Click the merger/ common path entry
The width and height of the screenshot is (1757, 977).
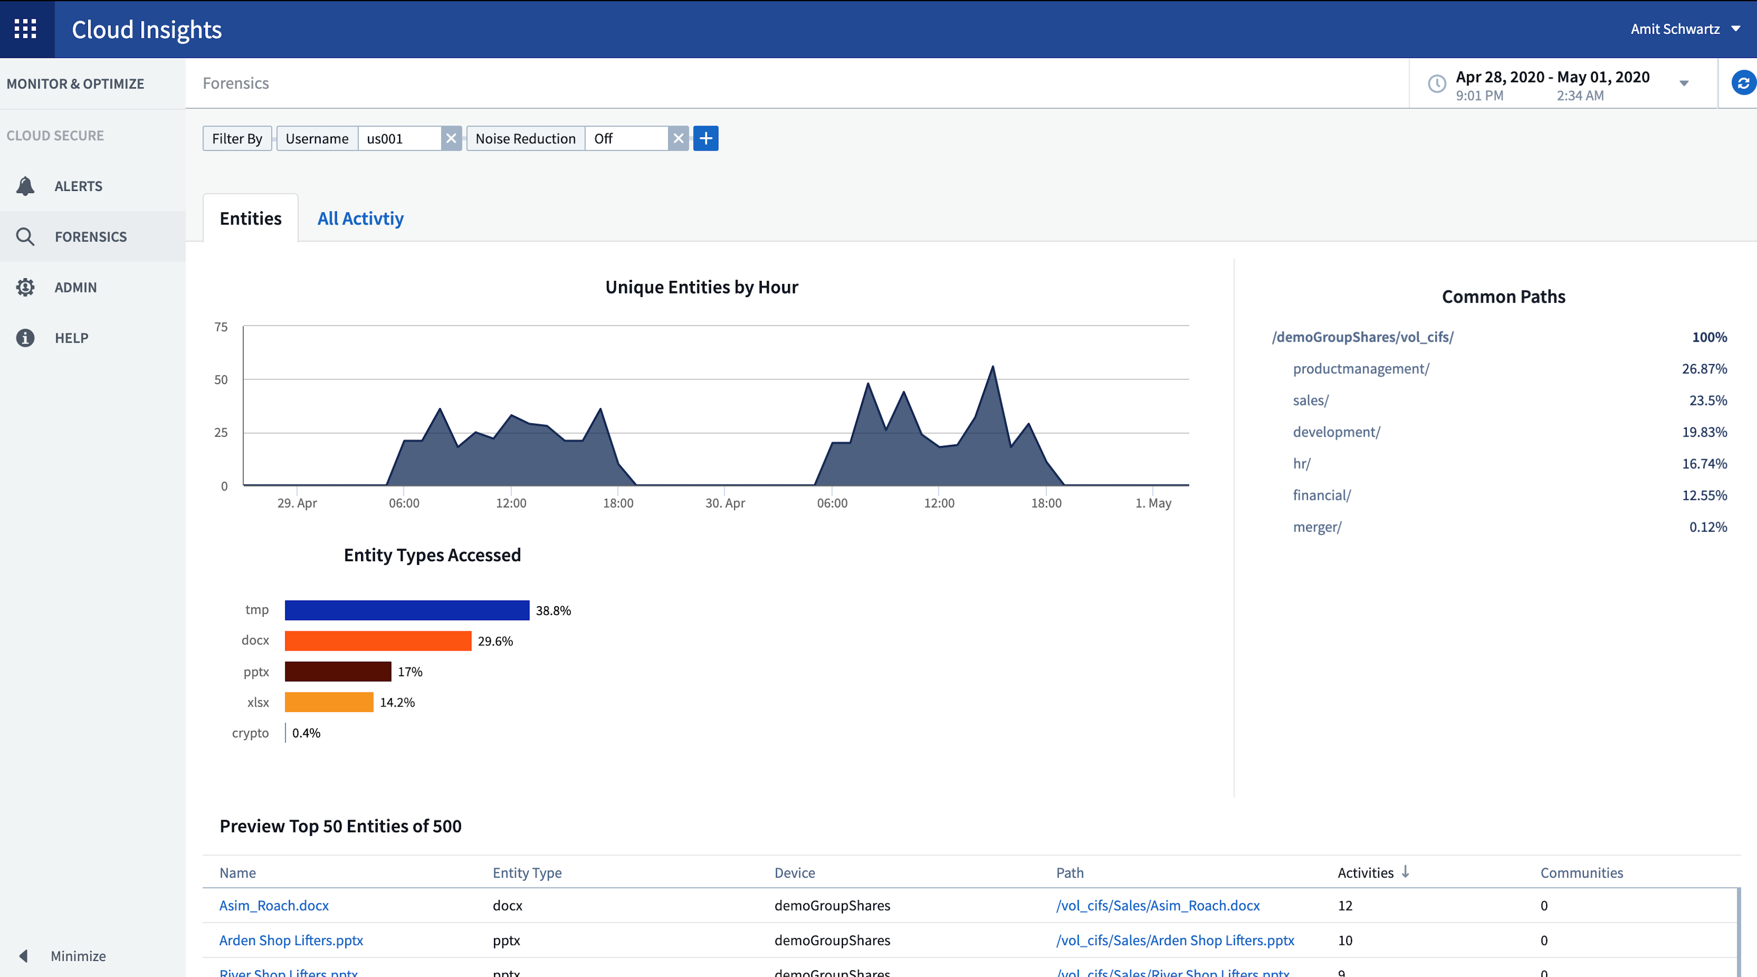pos(1316,526)
